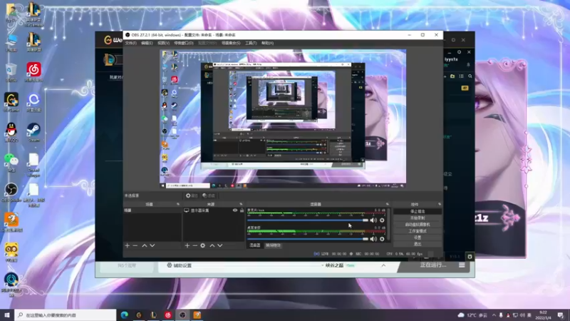Remove selected source with minus icon

click(x=195, y=245)
